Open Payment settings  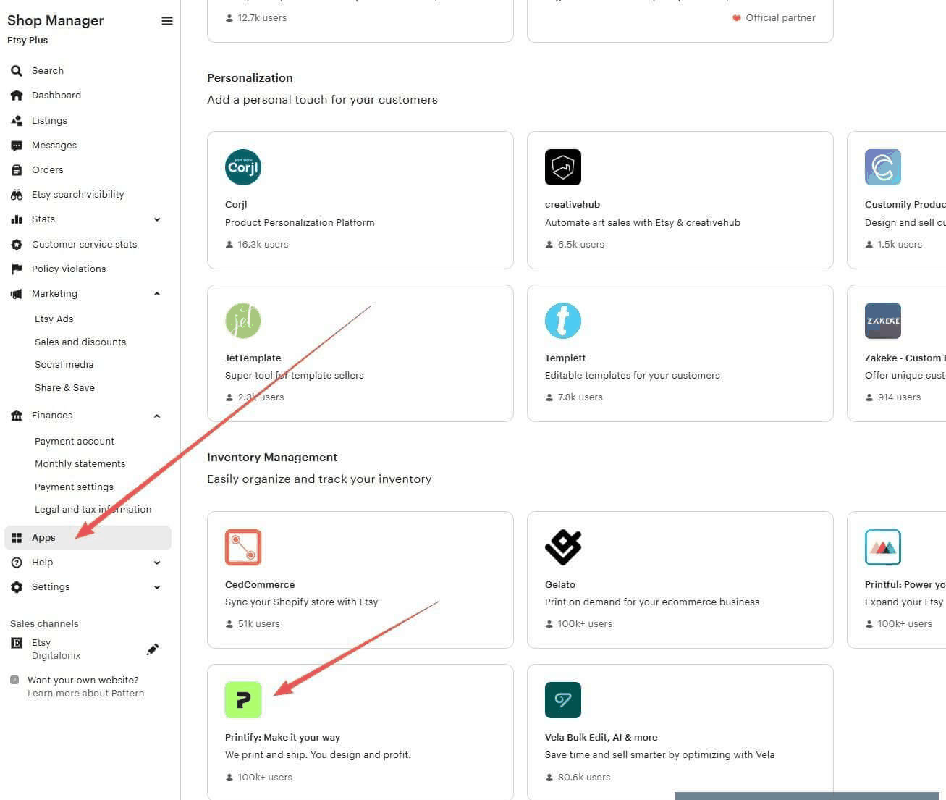pyautogui.click(x=75, y=487)
